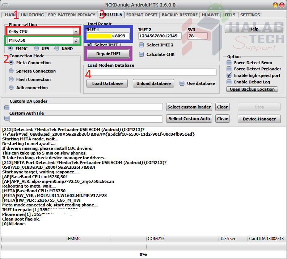Enable Use database checkbox
287x259 pixels.
(x=182, y=83)
